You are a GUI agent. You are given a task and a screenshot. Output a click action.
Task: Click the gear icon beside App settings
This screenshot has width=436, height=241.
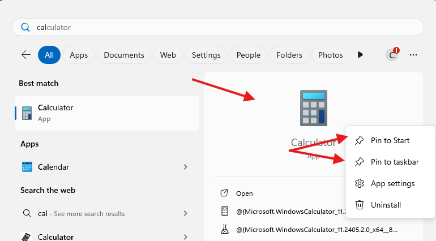pos(359,183)
